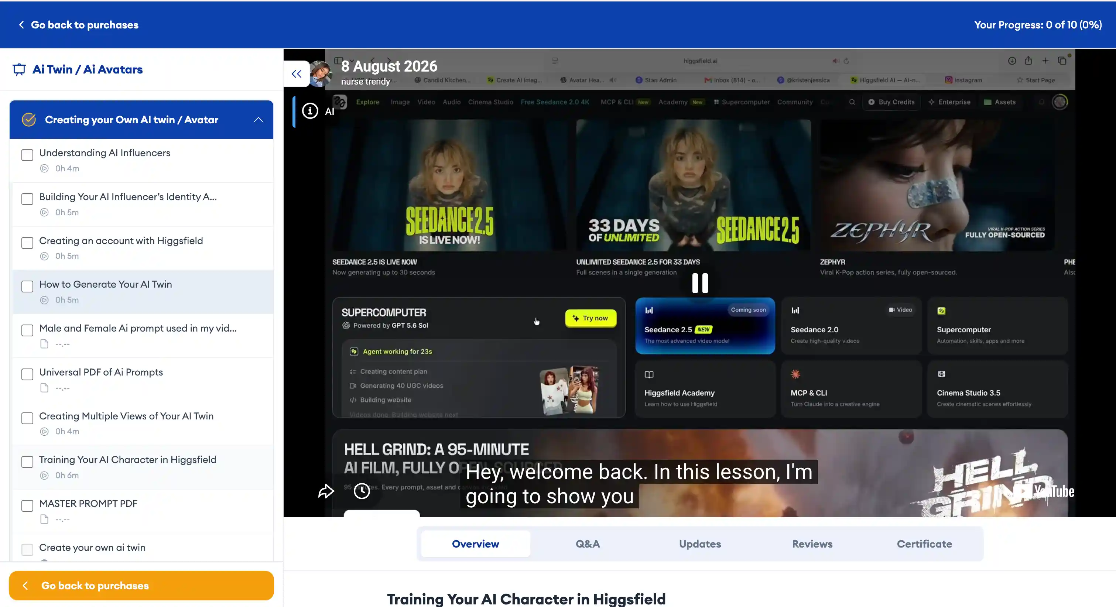Viewport: 1116px width, 607px height.
Task: Click document icon under Male and Female Ai prompt
Action: [44, 344]
